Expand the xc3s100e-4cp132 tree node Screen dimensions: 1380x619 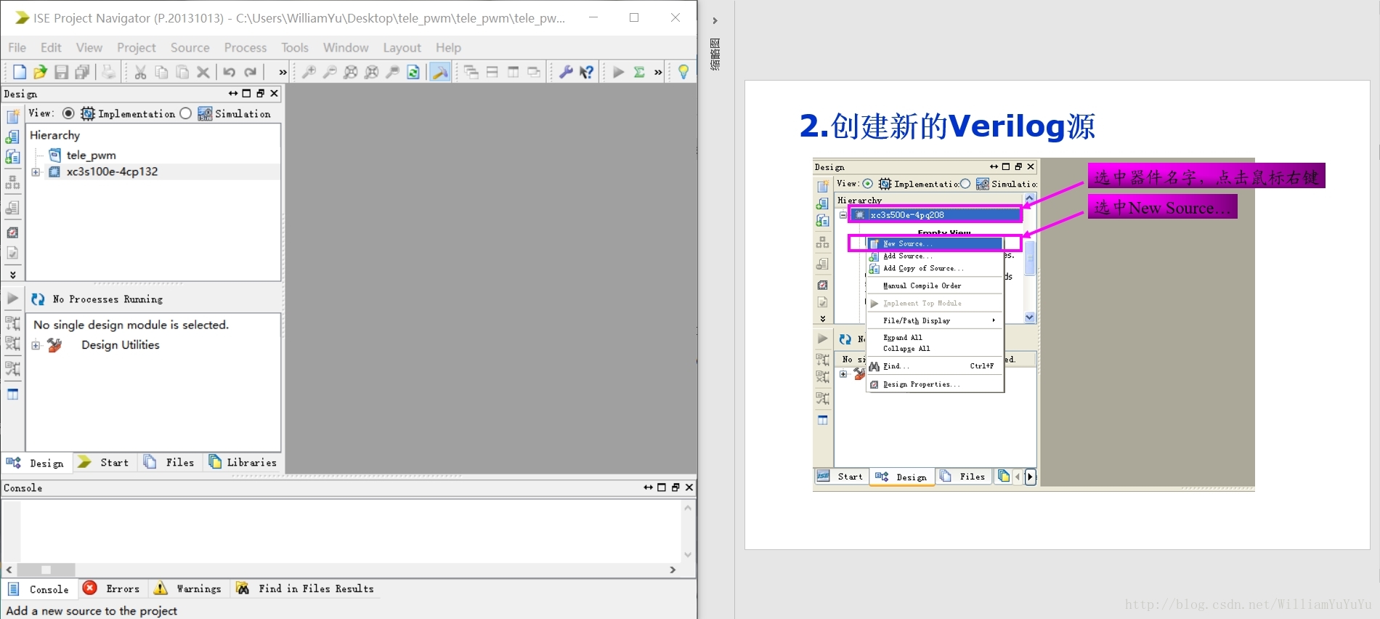point(36,172)
